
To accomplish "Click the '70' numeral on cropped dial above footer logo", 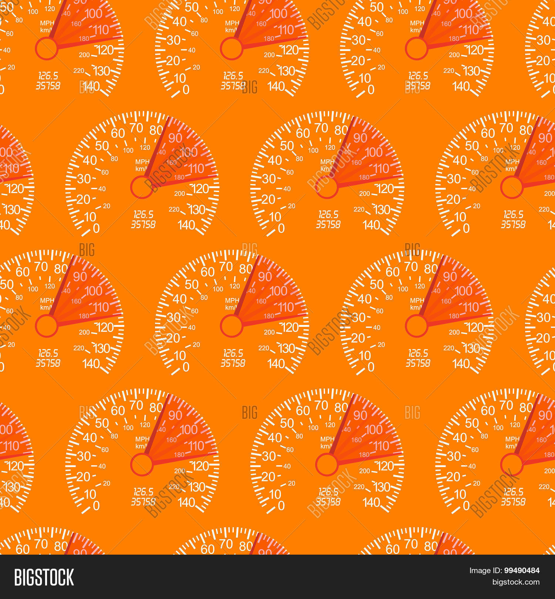I will tap(41, 544).
